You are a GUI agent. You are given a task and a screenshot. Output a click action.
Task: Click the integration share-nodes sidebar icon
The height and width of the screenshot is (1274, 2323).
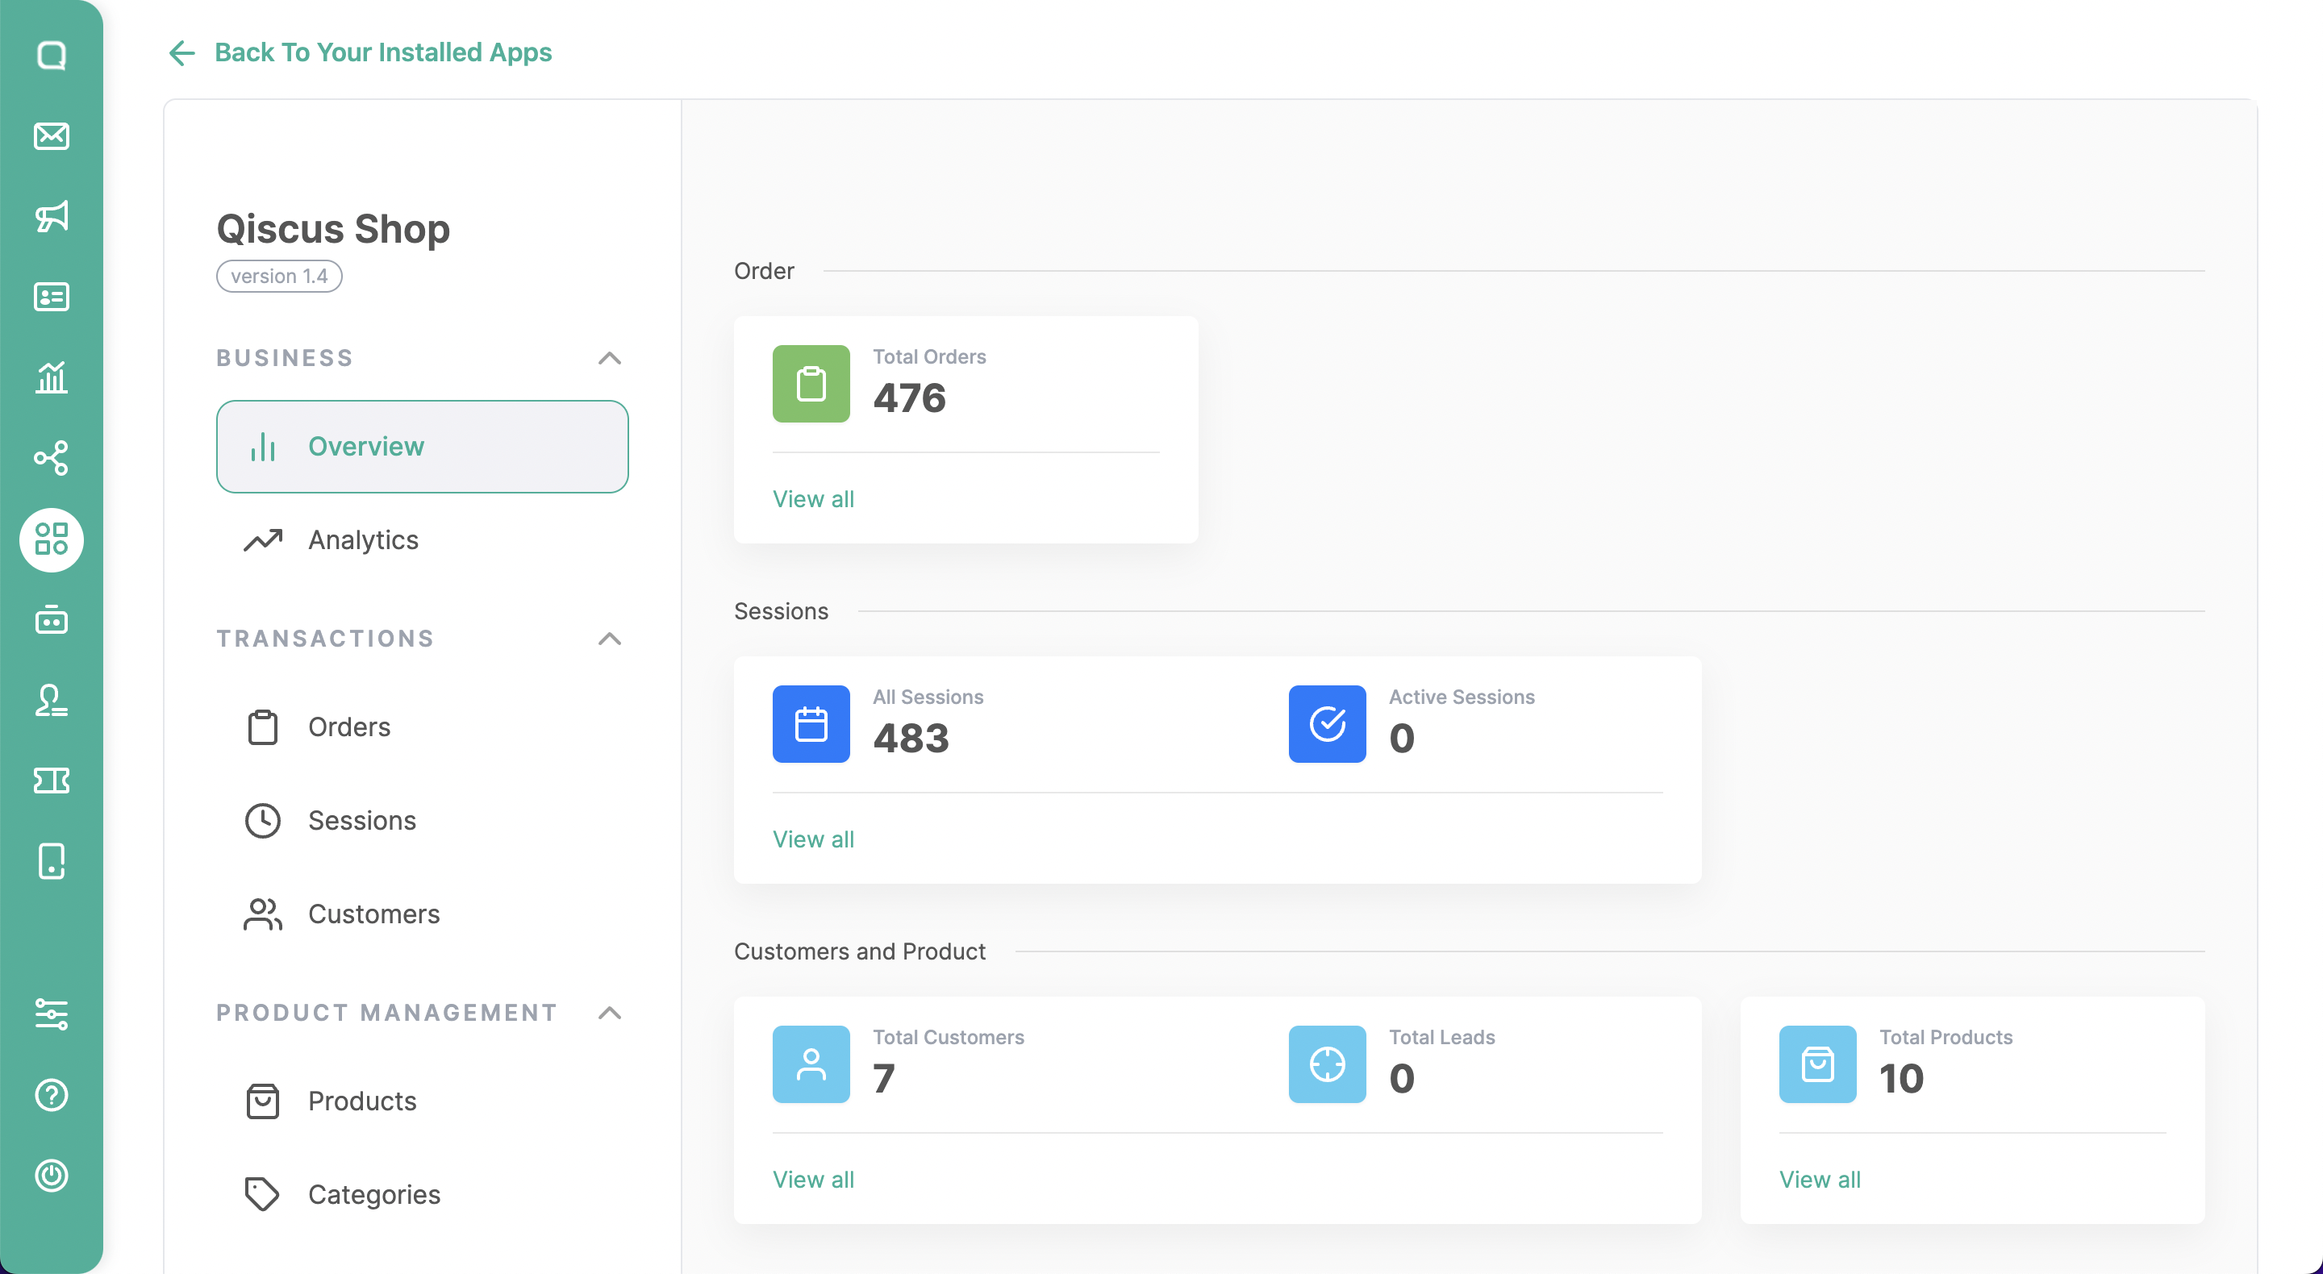tap(52, 458)
